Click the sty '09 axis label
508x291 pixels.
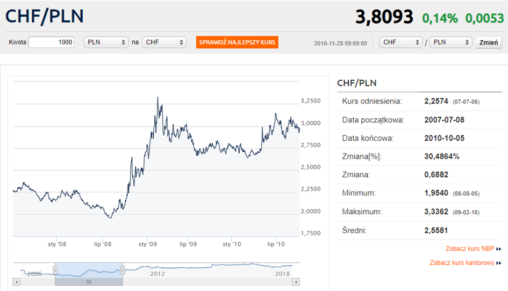coord(148,244)
